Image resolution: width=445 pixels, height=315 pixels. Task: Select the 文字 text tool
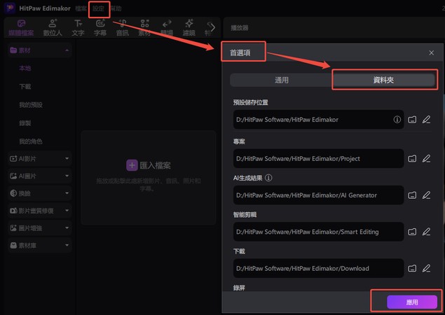pyautogui.click(x=78, y=28)
